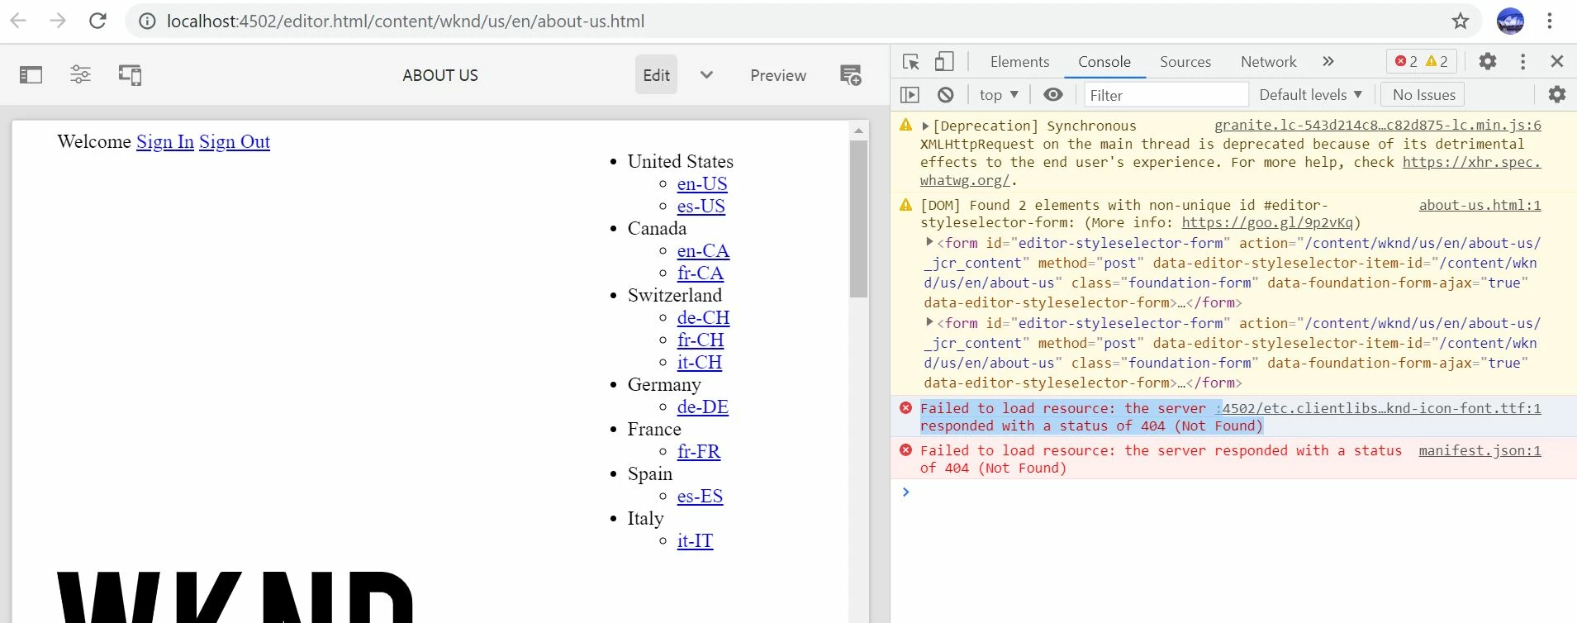View site information icon in address bar
1577x623 pixels.
(x=147, y=21)
